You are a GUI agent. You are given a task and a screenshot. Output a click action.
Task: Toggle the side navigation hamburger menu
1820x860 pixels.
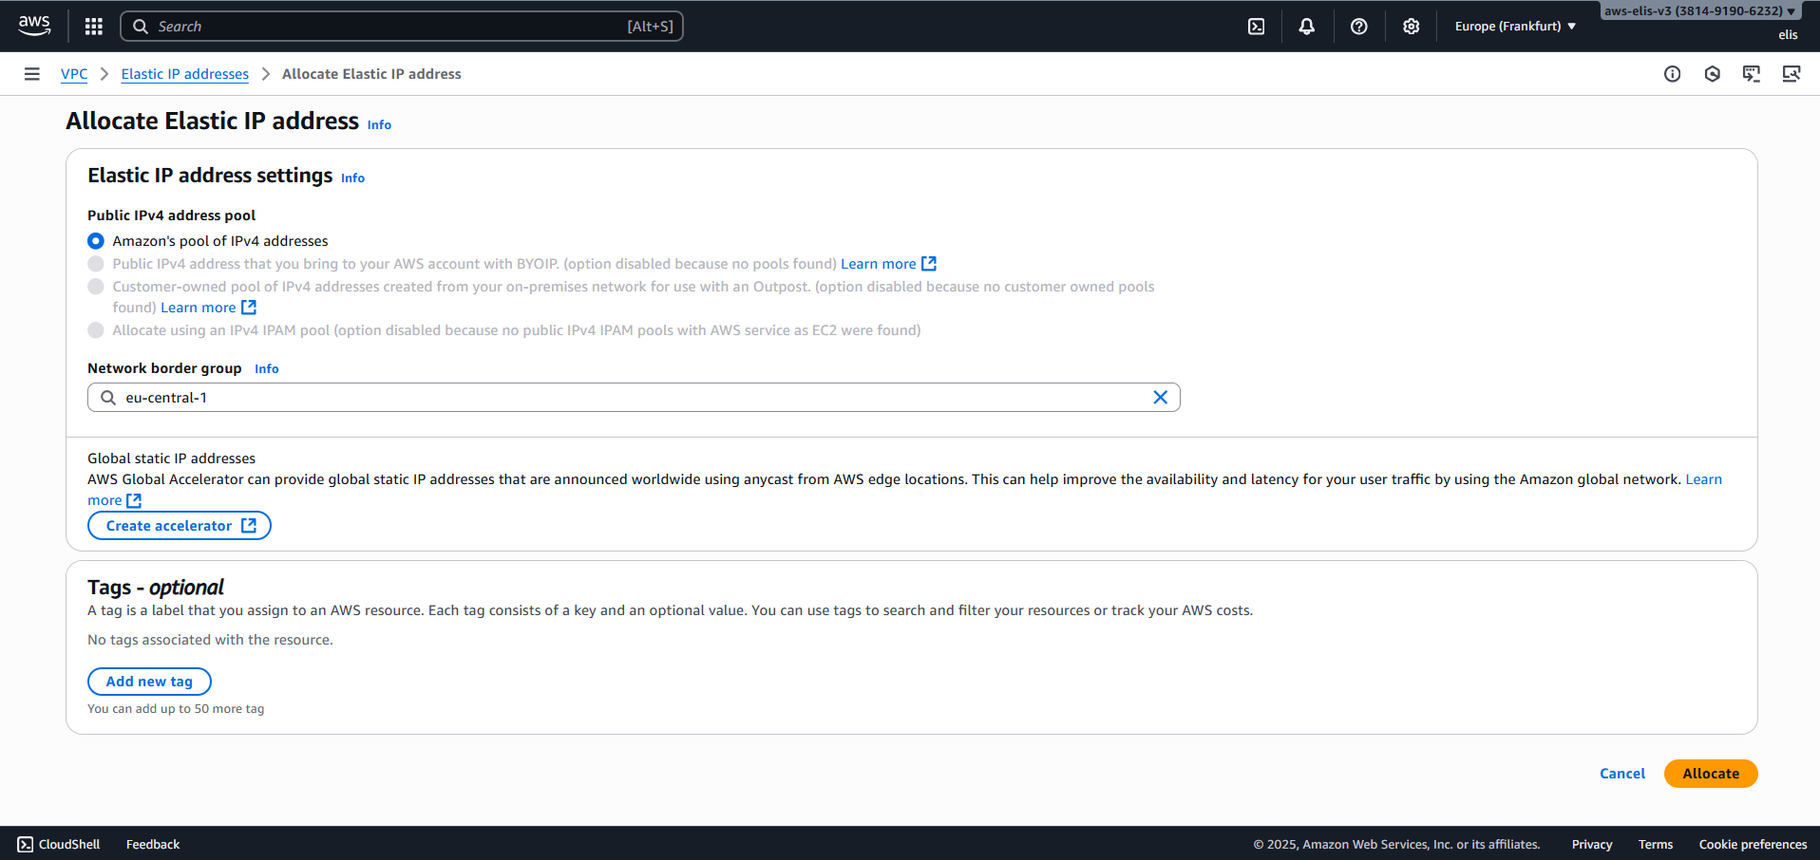pyautogui.click(x=32, y=74)
